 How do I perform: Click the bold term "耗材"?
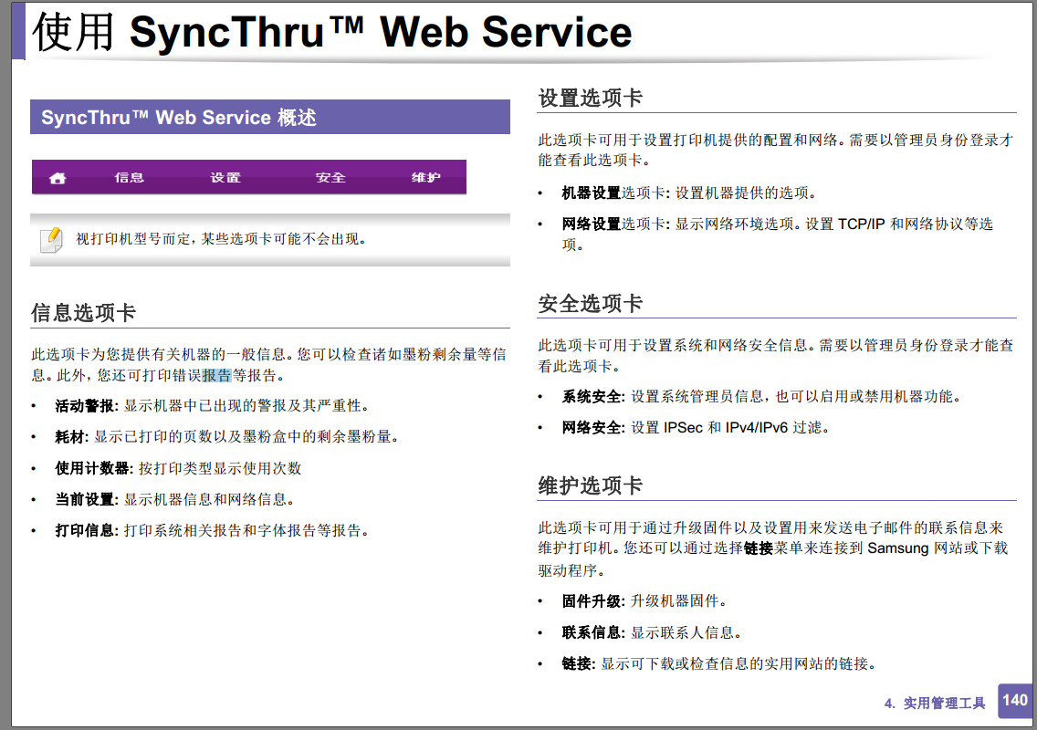[70, 436]
